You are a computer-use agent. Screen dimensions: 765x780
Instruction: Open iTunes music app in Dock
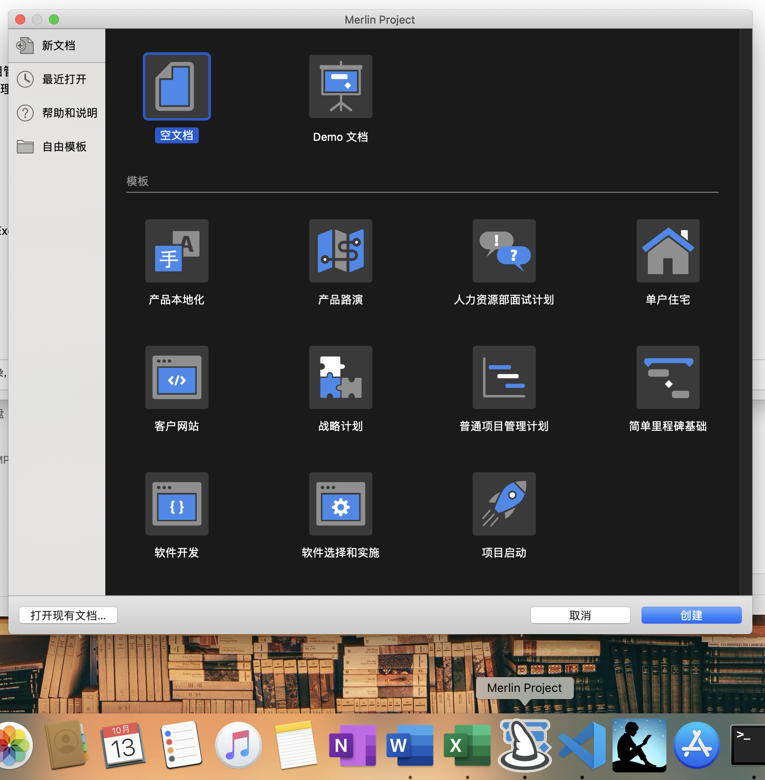click(238, 745)
